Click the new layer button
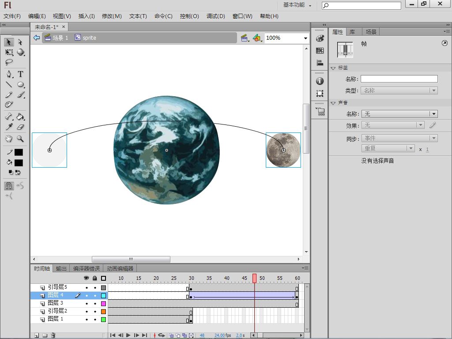Viewport: 452px width, 339px height. tap(37, 335)
